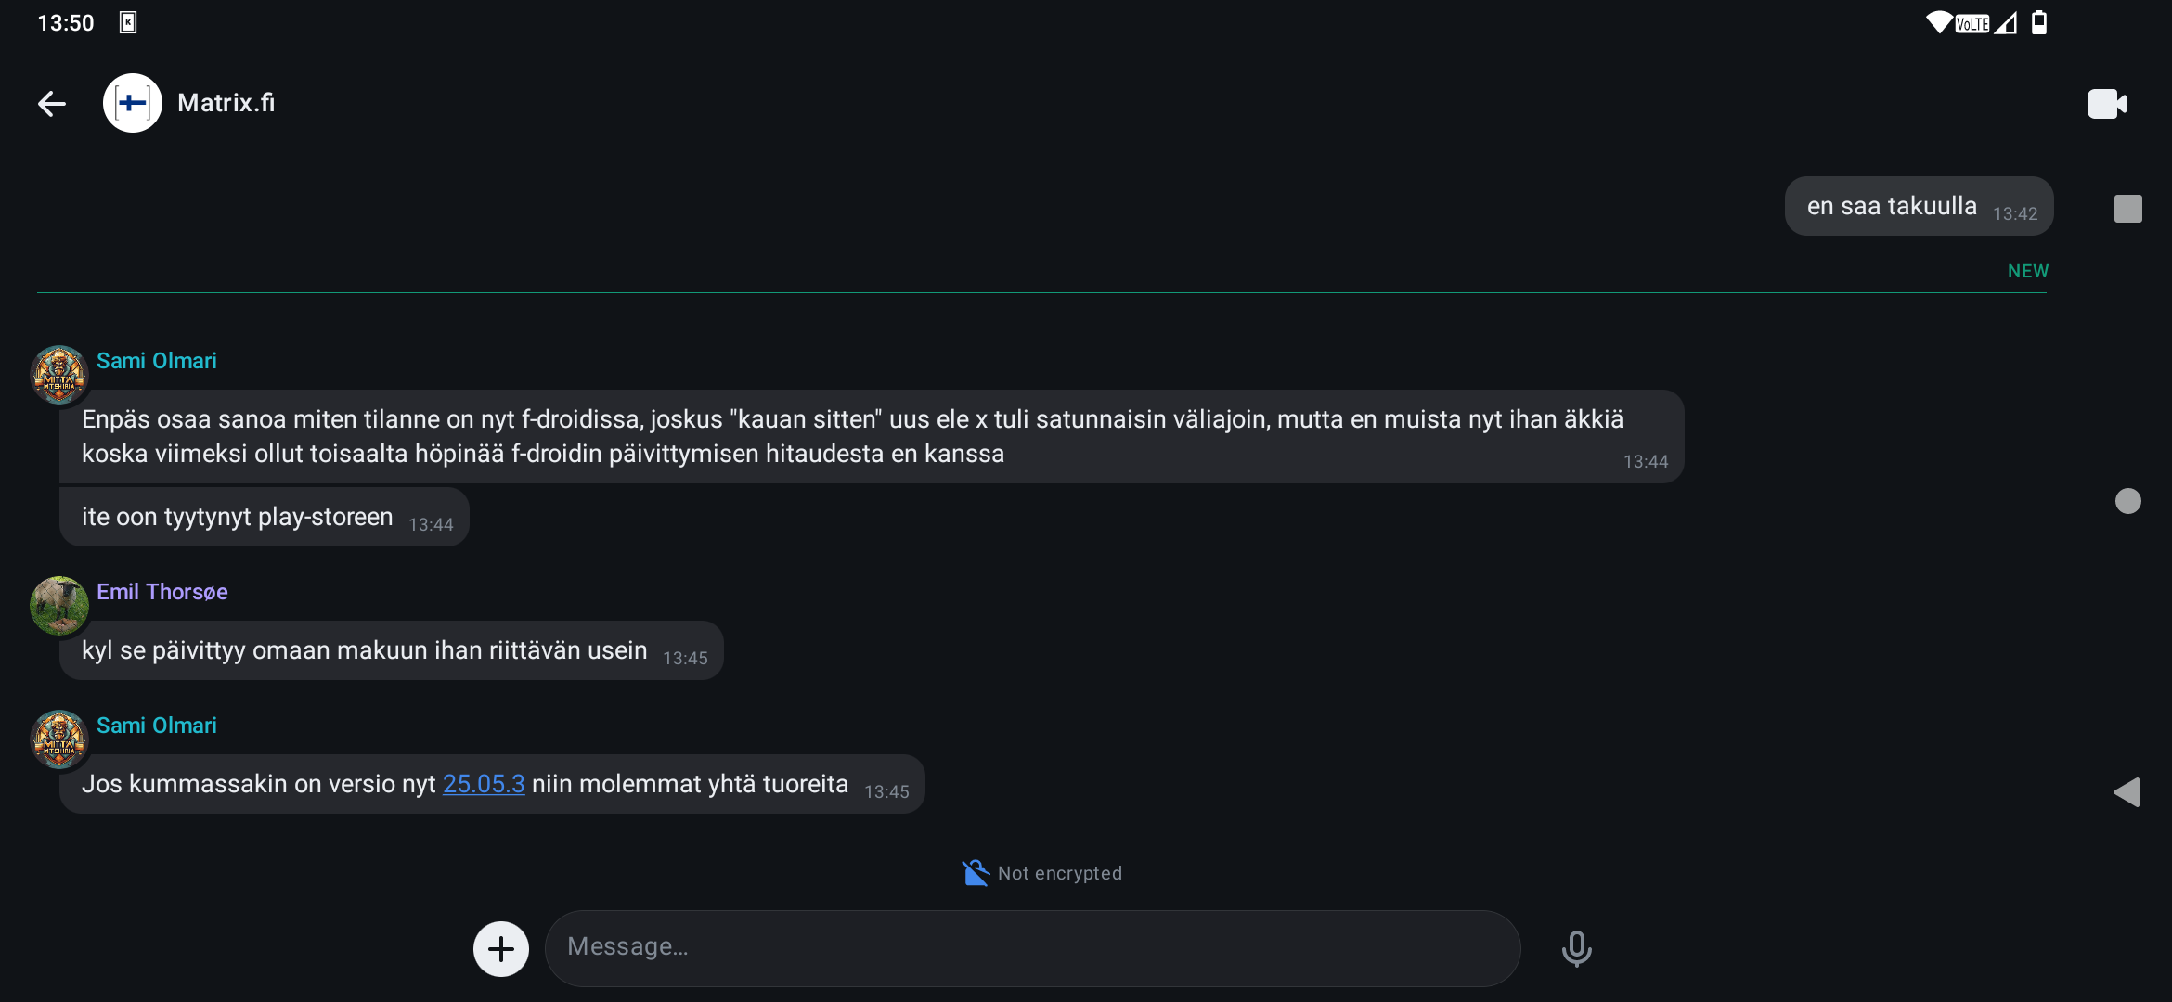This screenshot has height=1002, width=2172.
Task: Tap the Android recents square button
Action: (x=2128, y=209)
